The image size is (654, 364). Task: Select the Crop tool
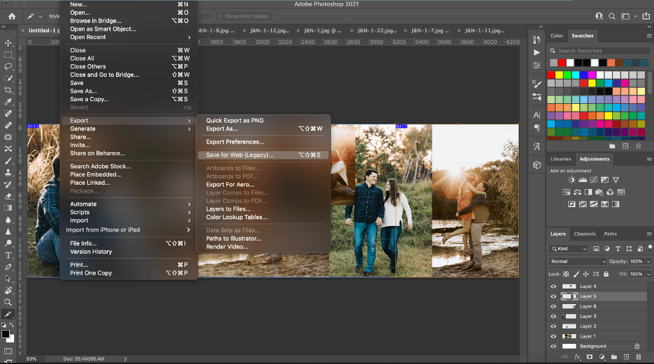[x=8, y=90]
